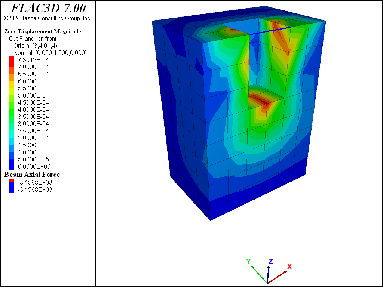This screenshot has height=287, width=383.
Task: Click the 2.0000E-04 legend value
Action: 33,138
